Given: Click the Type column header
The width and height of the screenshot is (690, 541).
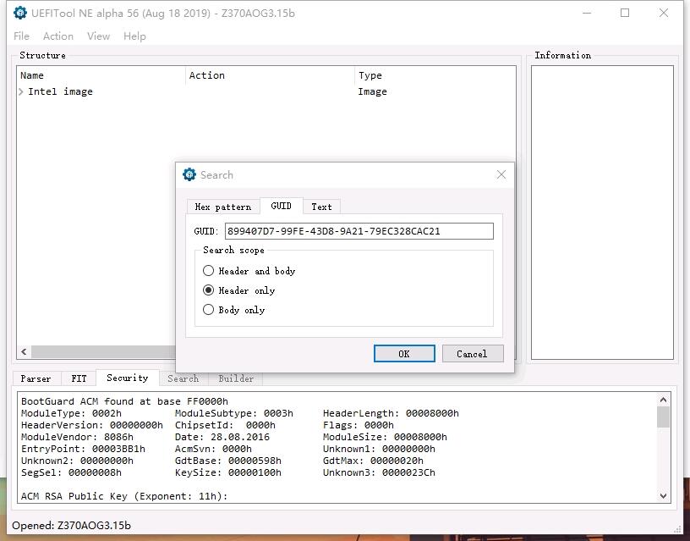Looking at the screenshot, I should tap(435, 75).
